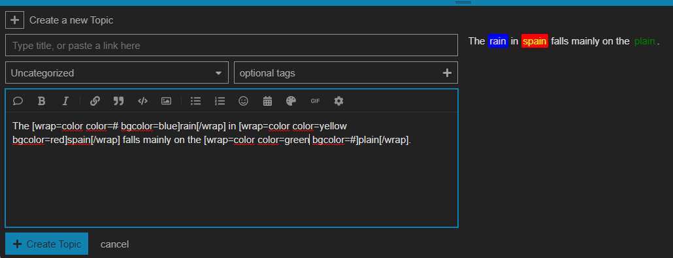Insert a blockquote with the quote icon
673x258 pixels.
click(118, 101)
